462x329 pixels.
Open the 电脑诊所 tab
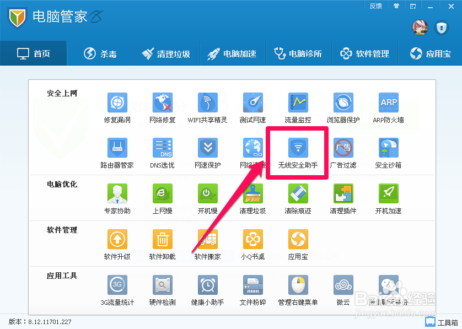point(298,53)
